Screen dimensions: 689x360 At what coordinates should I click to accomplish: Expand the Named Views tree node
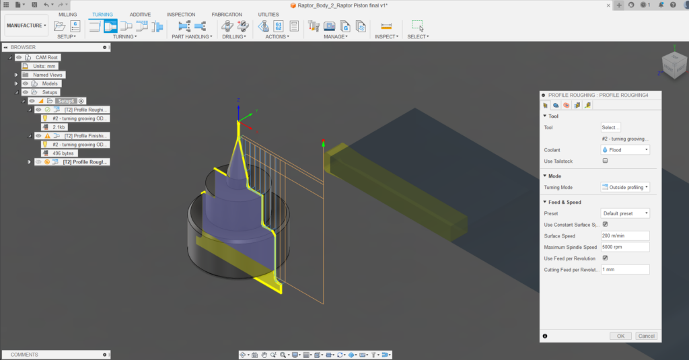coord(16,75)
